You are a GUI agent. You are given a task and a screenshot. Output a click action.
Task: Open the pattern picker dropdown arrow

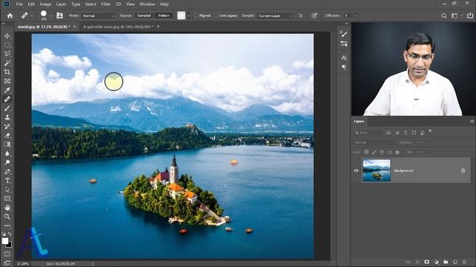pos(188,16)
